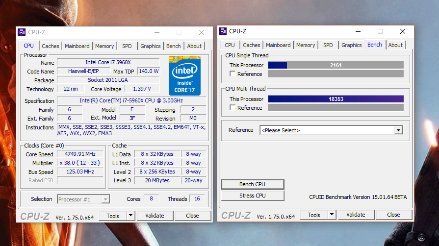Select SPD tab in right window
Viewport: 439px width, 246px height.
(328, 45)
